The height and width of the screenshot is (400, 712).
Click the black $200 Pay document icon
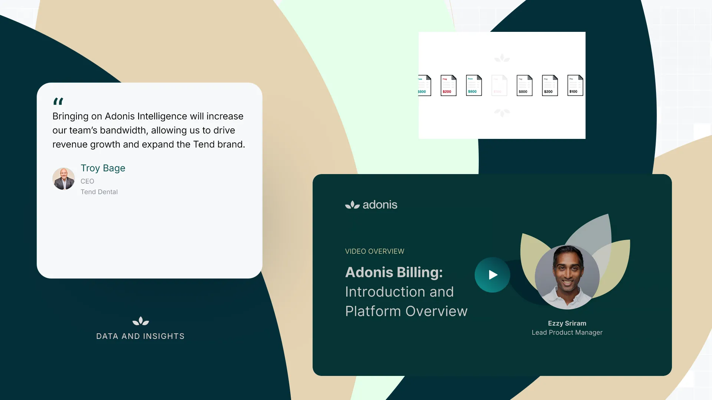550,86
